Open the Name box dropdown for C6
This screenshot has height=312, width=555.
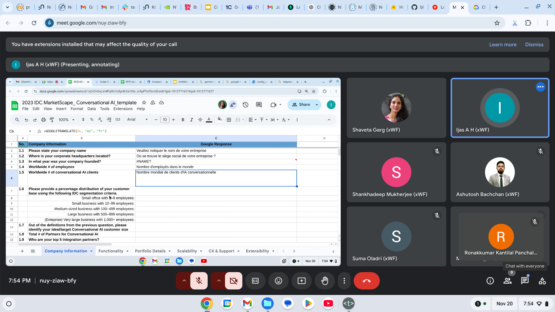click(x=30, y=131)
